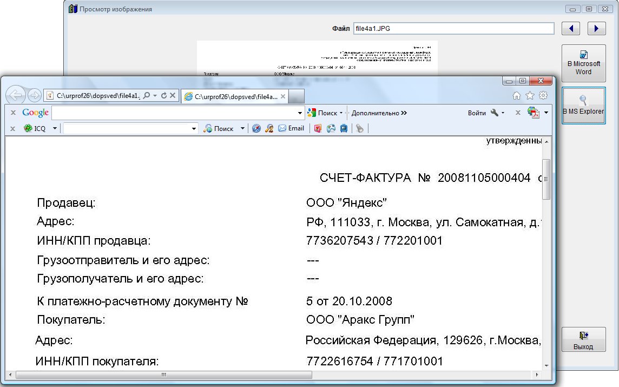Click the Выход exit button
The image size is (619, 387).
583,339
